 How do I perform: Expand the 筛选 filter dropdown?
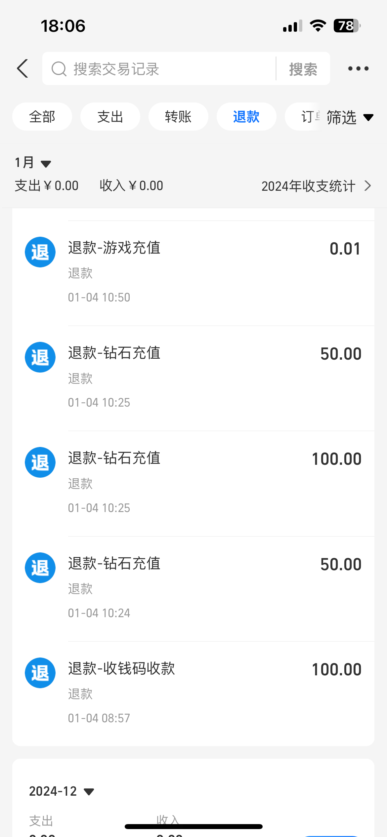pos(350,117)
